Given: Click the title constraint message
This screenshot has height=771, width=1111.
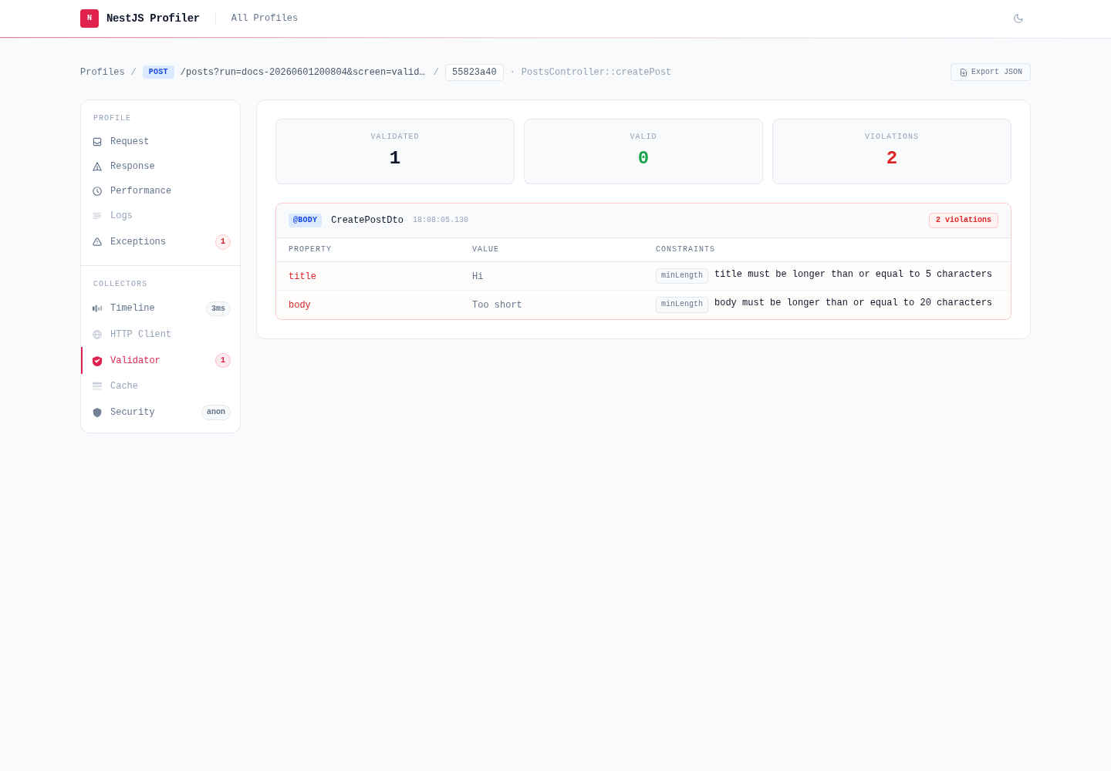Looking at the screenshot, I should (x=853, y=274).
